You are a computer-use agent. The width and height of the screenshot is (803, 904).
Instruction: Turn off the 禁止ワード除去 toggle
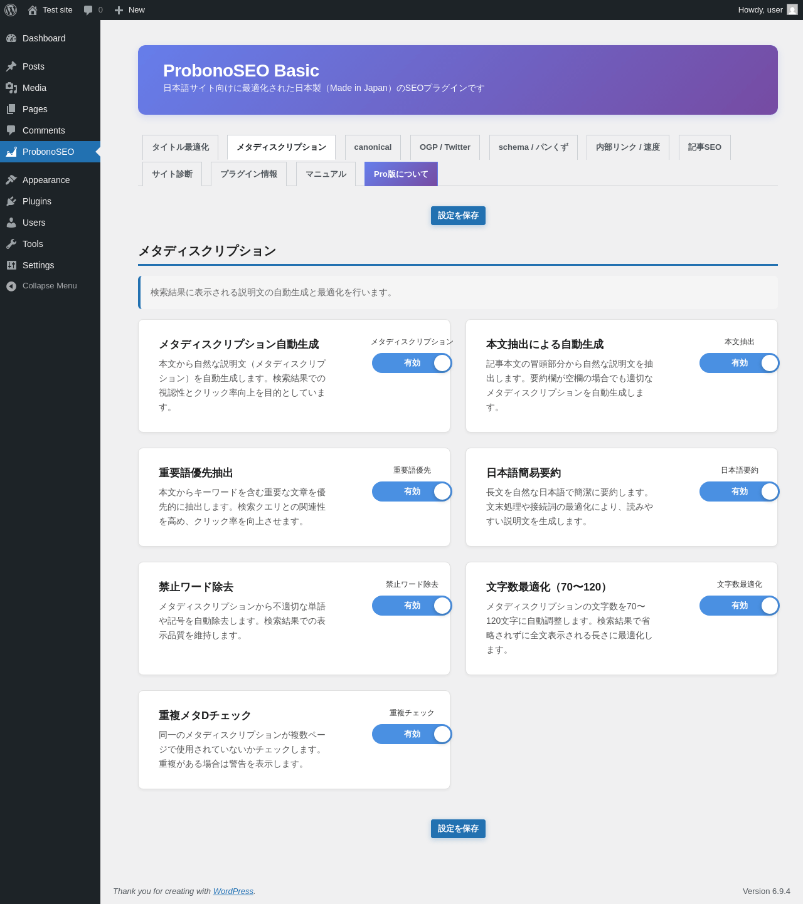pos(412,606)
